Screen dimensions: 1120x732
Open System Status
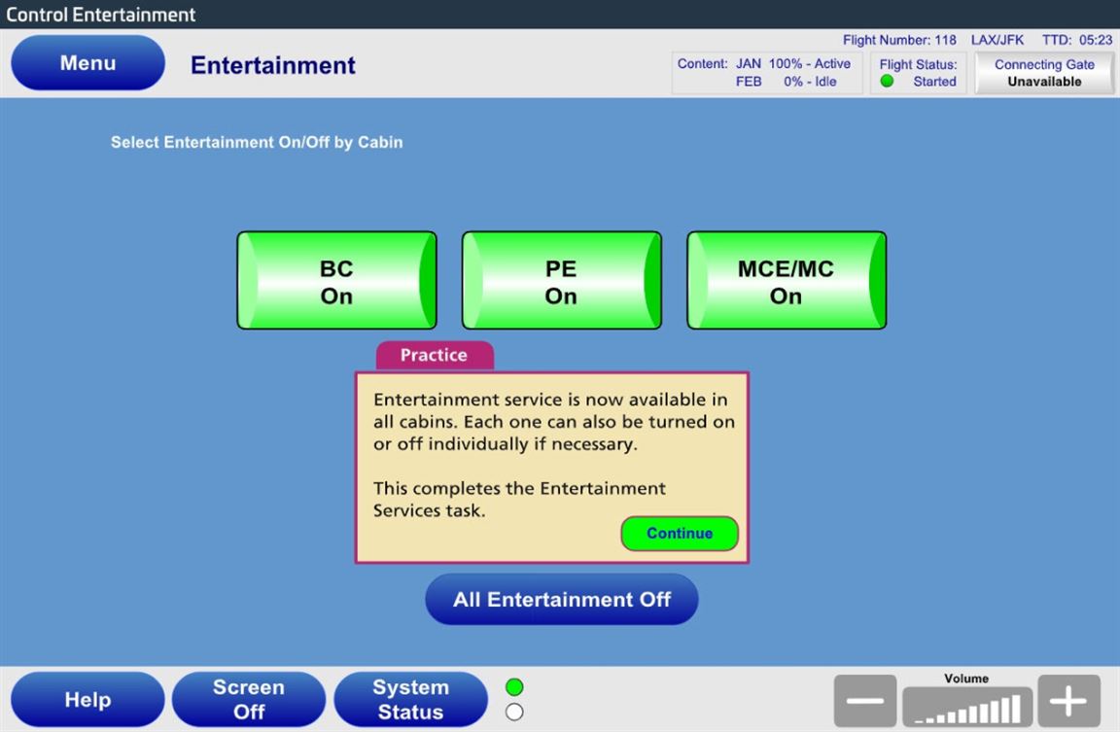coord(409,700)
